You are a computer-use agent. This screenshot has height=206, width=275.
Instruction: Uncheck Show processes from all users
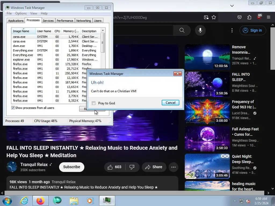pos(13,108)
